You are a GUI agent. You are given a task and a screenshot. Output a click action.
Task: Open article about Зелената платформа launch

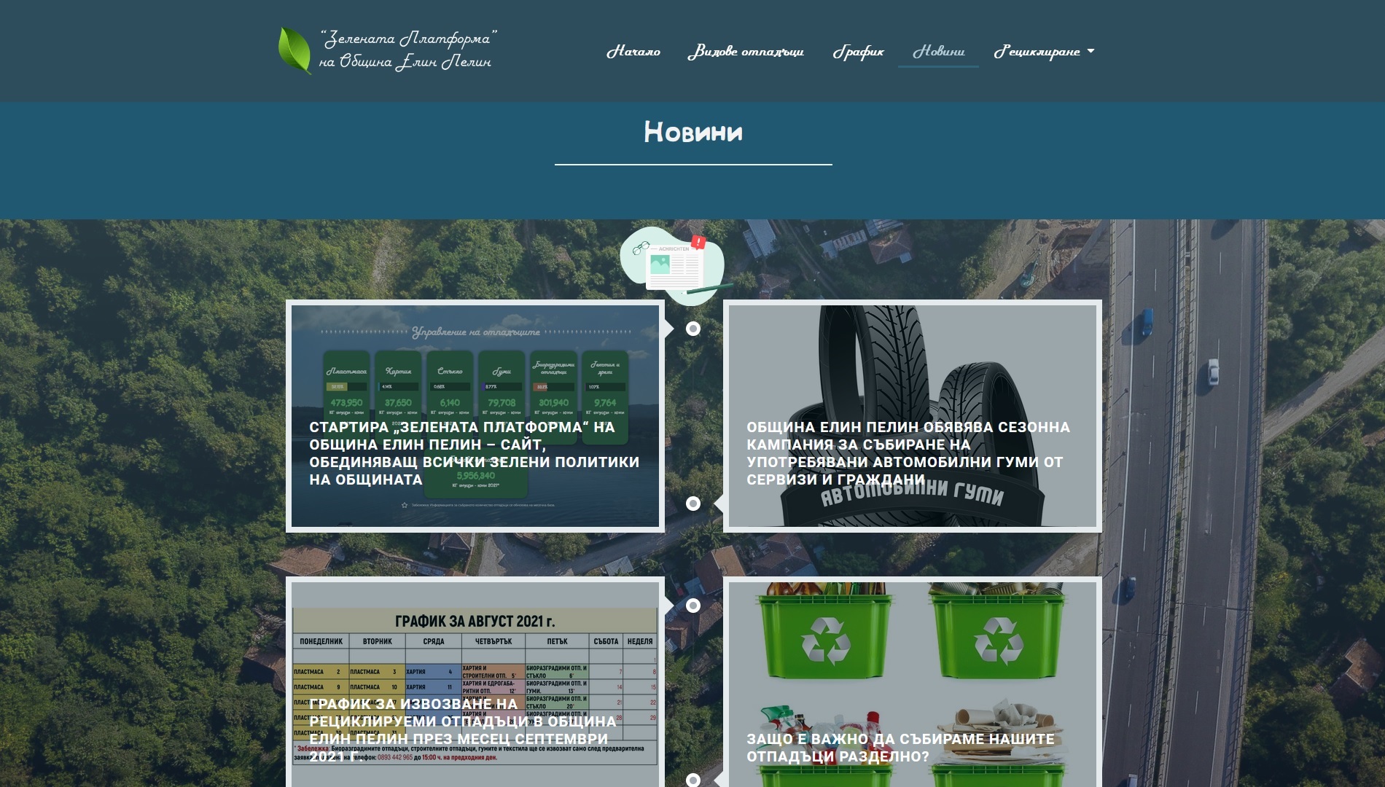(x=474, y=453)
